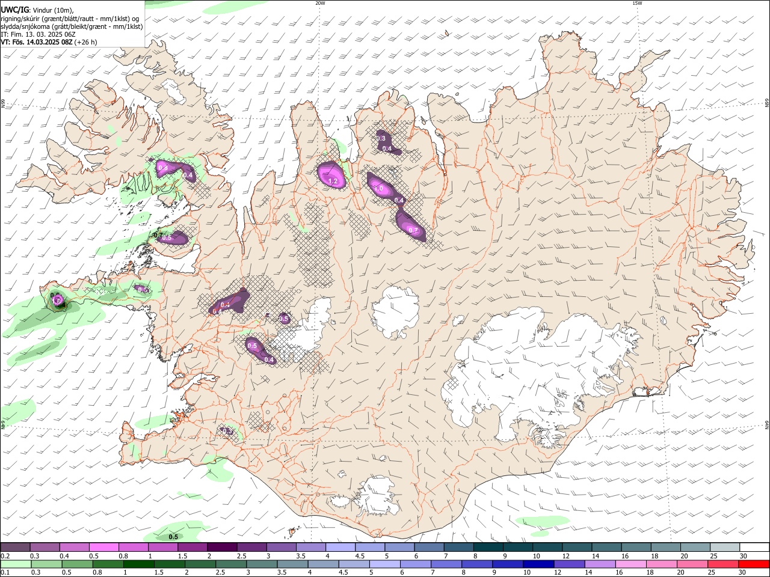Click the 15W longitude label
This screenshot has height=577, width=770.
point(637,3)
